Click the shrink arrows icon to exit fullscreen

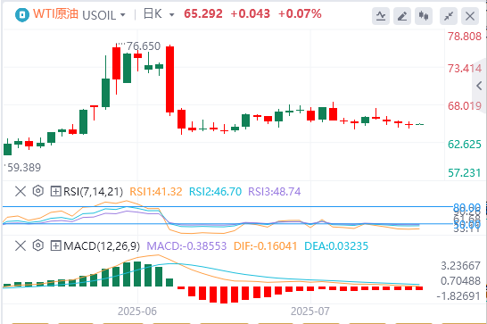(x=449, y=15)
